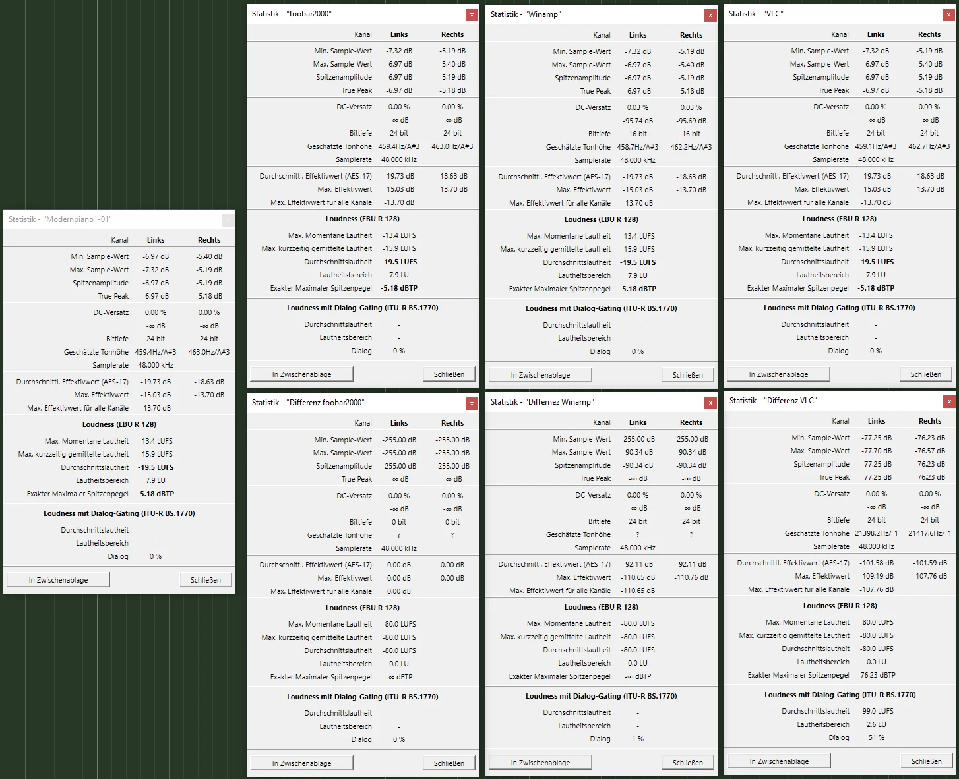Click "Schließen" in the Winamp window

point(688,375)
